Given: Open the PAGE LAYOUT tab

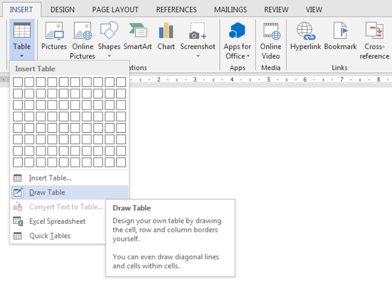Looking at the screenshot, I should click(115, 10).
